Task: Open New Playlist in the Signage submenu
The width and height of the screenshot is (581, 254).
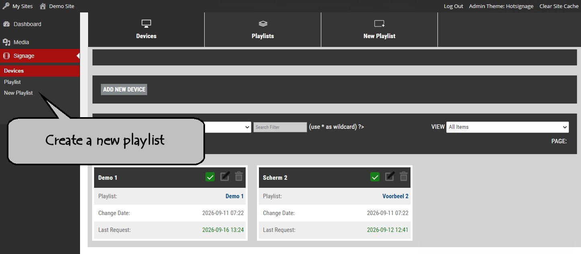Action: point(18,93)
